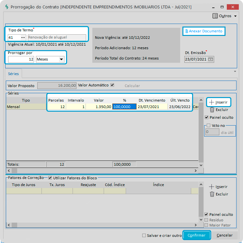
Task: Click right arrow on Séries grid horizontal scrollbar
Action: pyautogui.click(x=196, y=171)
